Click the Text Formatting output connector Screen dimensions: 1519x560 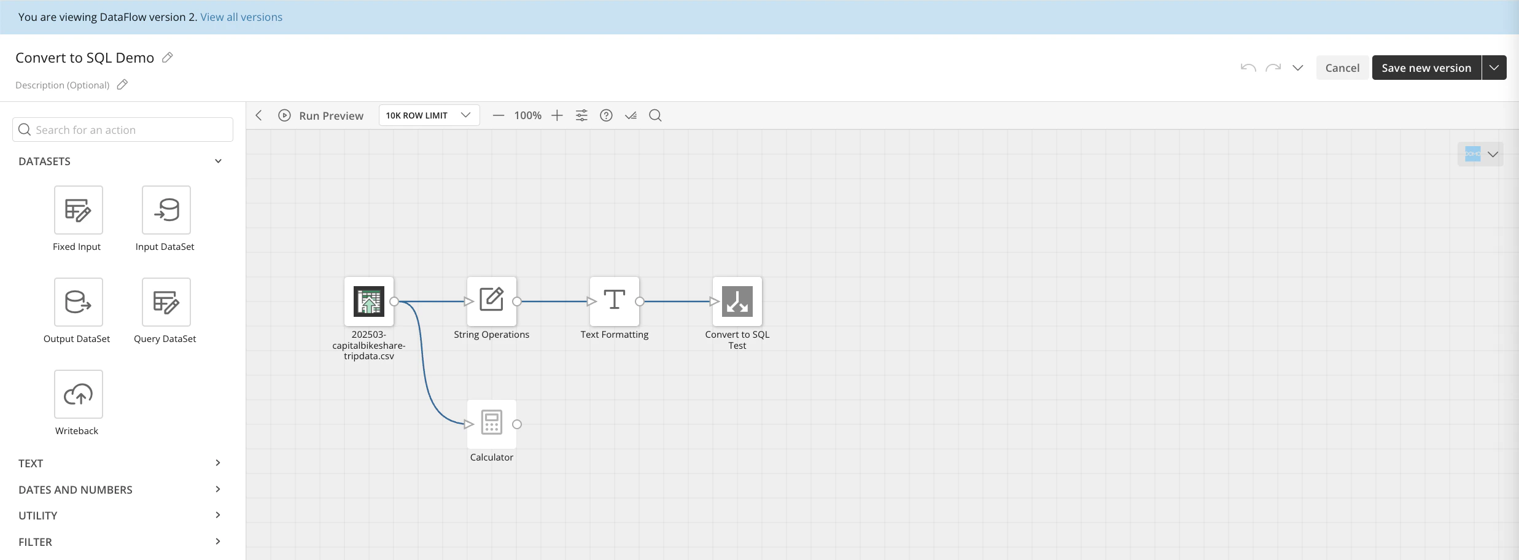coord(640,301)
